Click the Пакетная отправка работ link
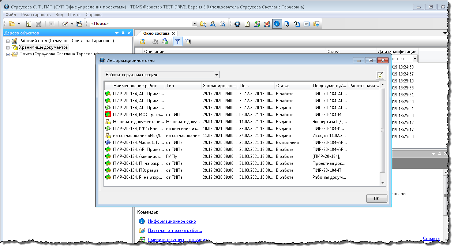The height and width of the screenshot is (248, 454). [x=175, y=230]
